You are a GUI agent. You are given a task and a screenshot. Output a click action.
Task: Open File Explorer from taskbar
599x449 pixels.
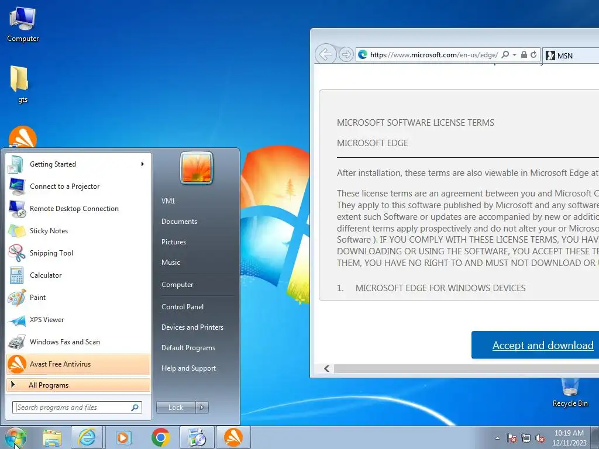click(52, 437)
